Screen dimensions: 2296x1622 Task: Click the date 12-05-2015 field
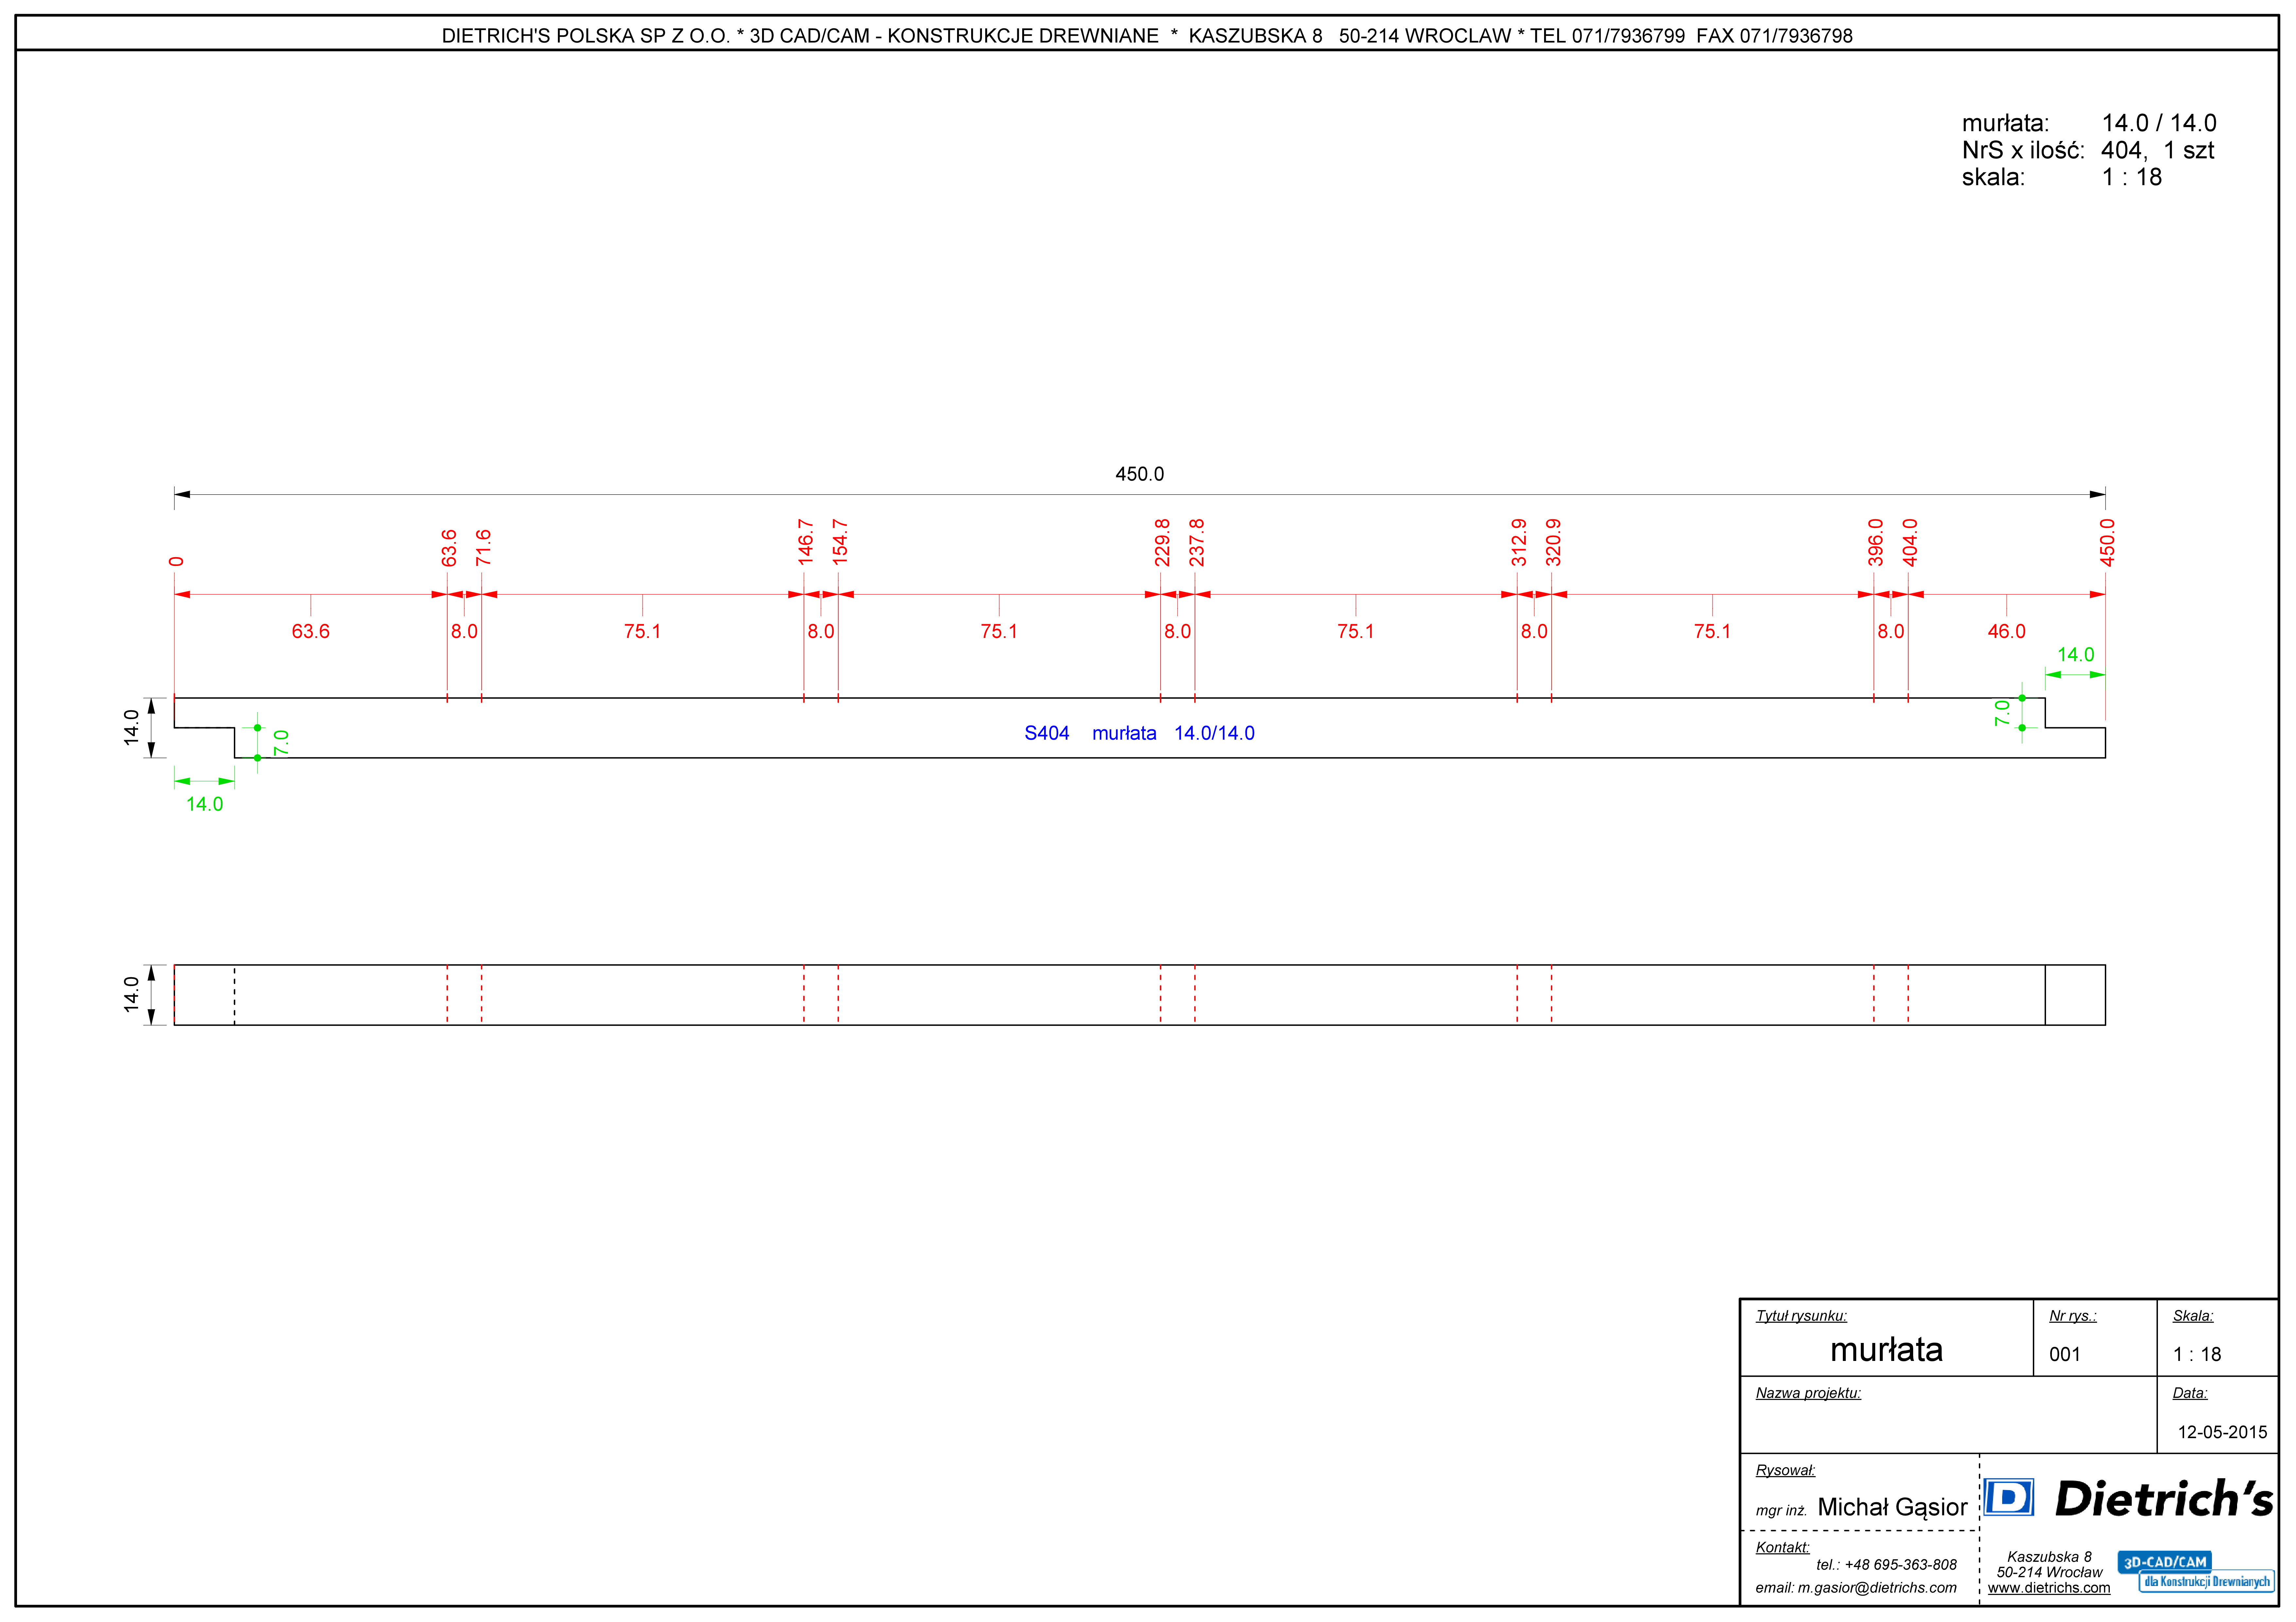tap(2222, 1432)
